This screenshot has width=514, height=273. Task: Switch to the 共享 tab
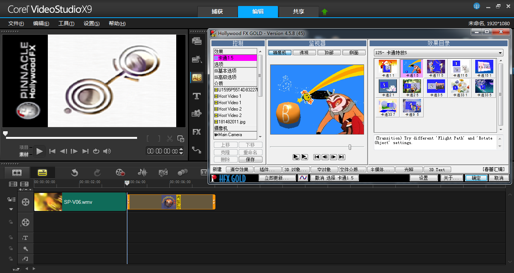coord(298,12)
